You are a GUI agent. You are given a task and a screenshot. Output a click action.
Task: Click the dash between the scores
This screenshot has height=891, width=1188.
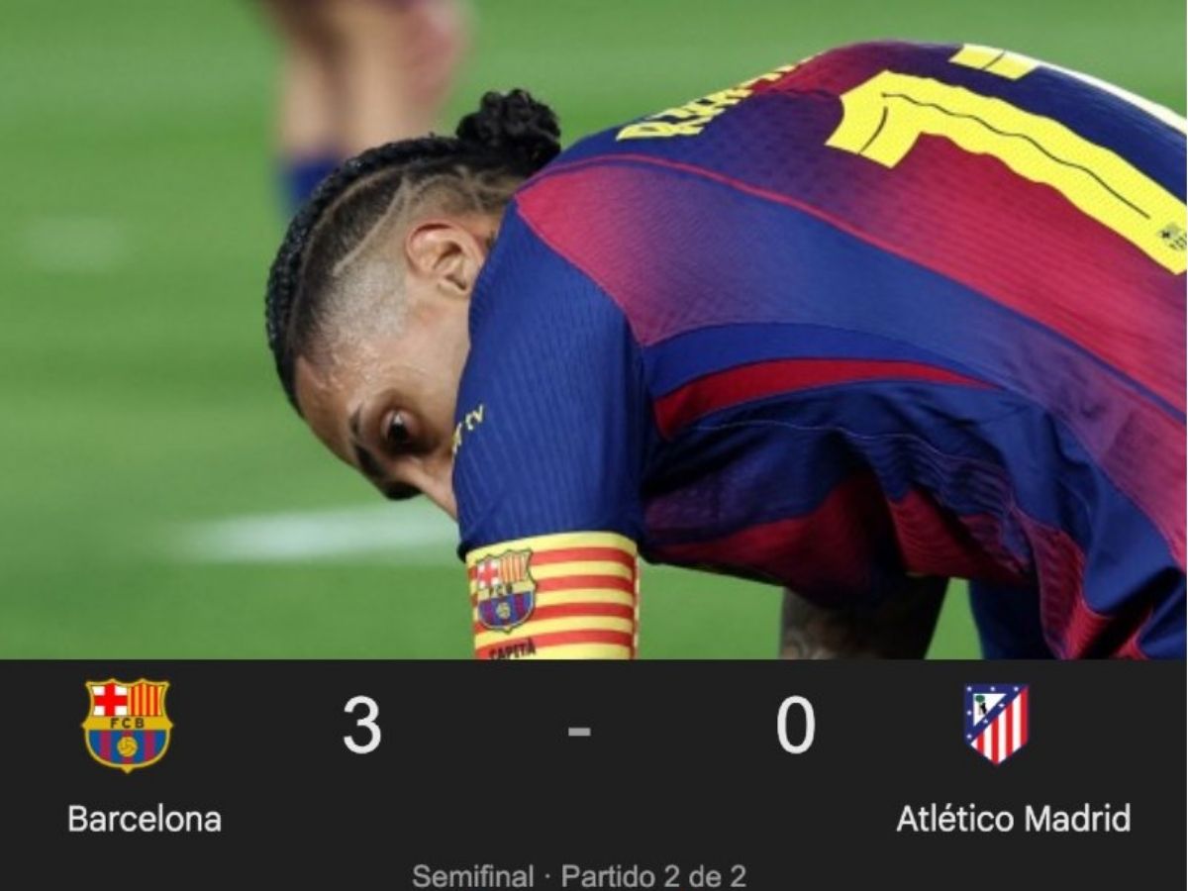coord(579,731)
